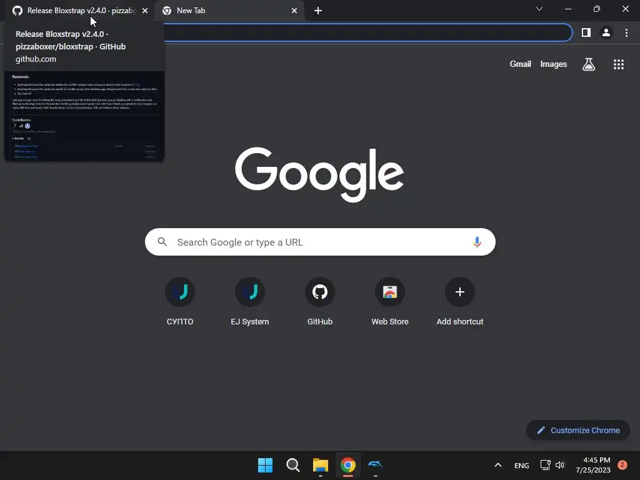Screen dimensions: 640x480
Task: Open the Google apps grid
Action: click(618, 64)
